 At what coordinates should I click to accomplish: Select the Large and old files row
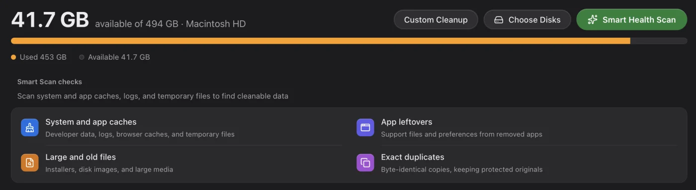181,163
